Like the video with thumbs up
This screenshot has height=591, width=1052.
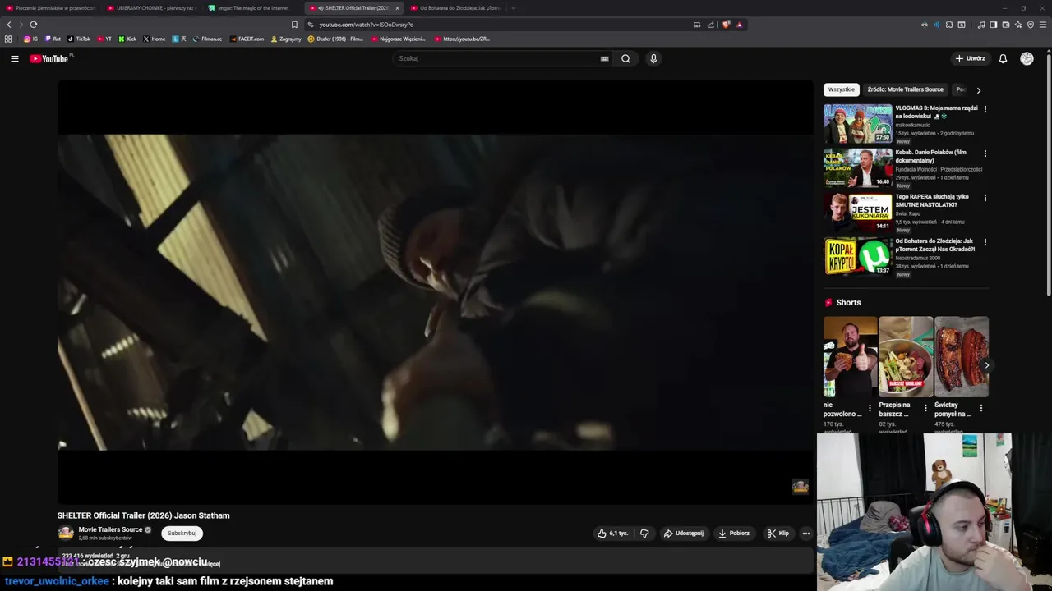tap(613, 534)
